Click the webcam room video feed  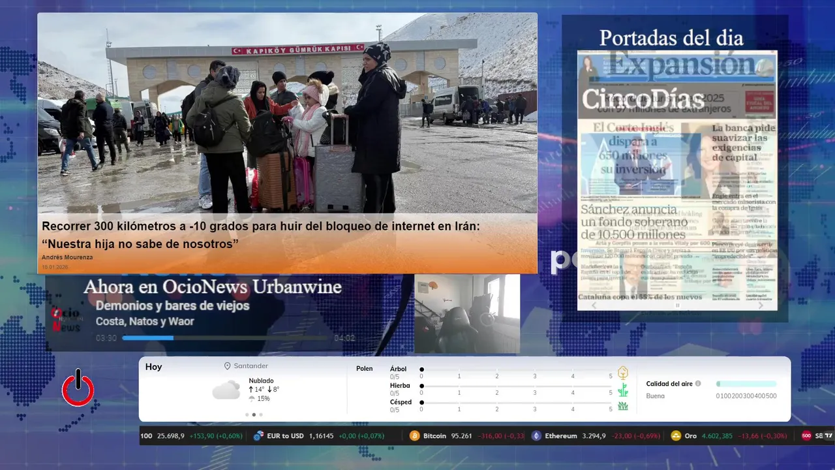467,314
